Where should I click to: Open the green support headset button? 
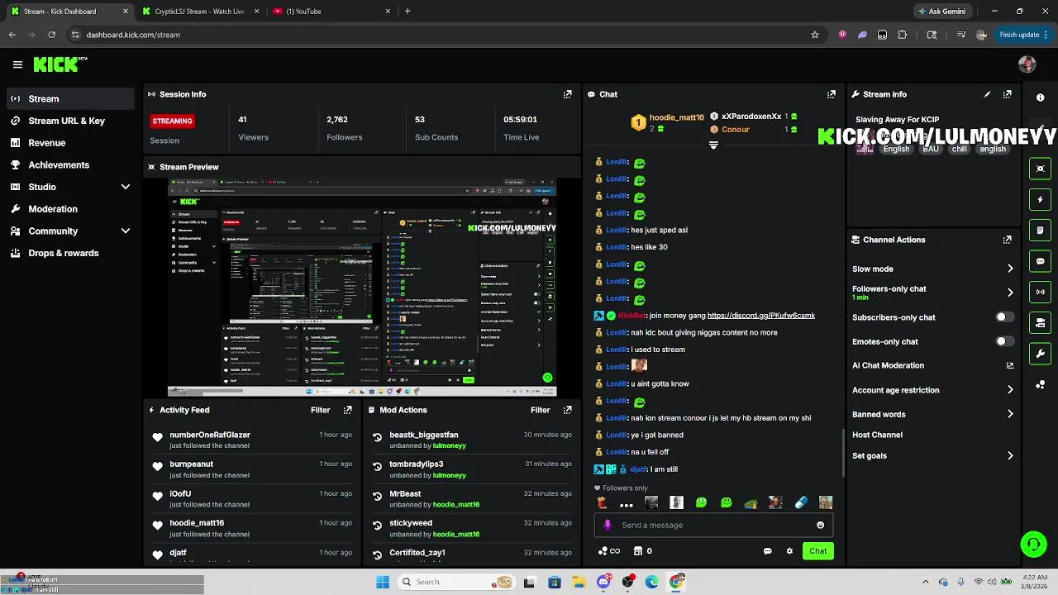click(1033, 544)
